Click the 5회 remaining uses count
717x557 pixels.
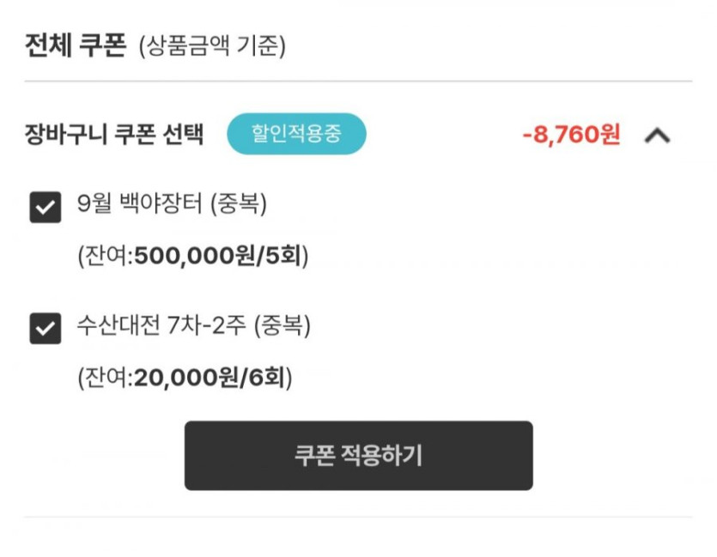pyautogui.click(x=286, y=256)
